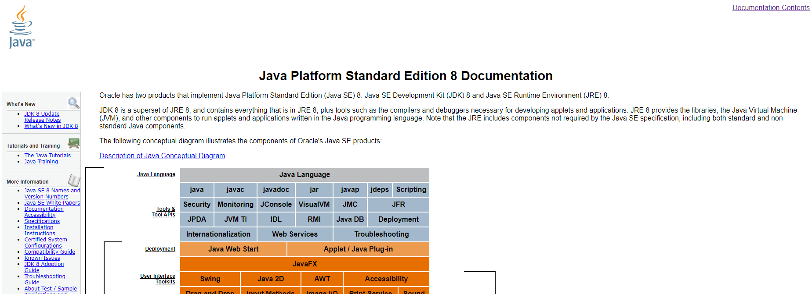Open JDK 8 Adoption Guide link

(44, 267)
